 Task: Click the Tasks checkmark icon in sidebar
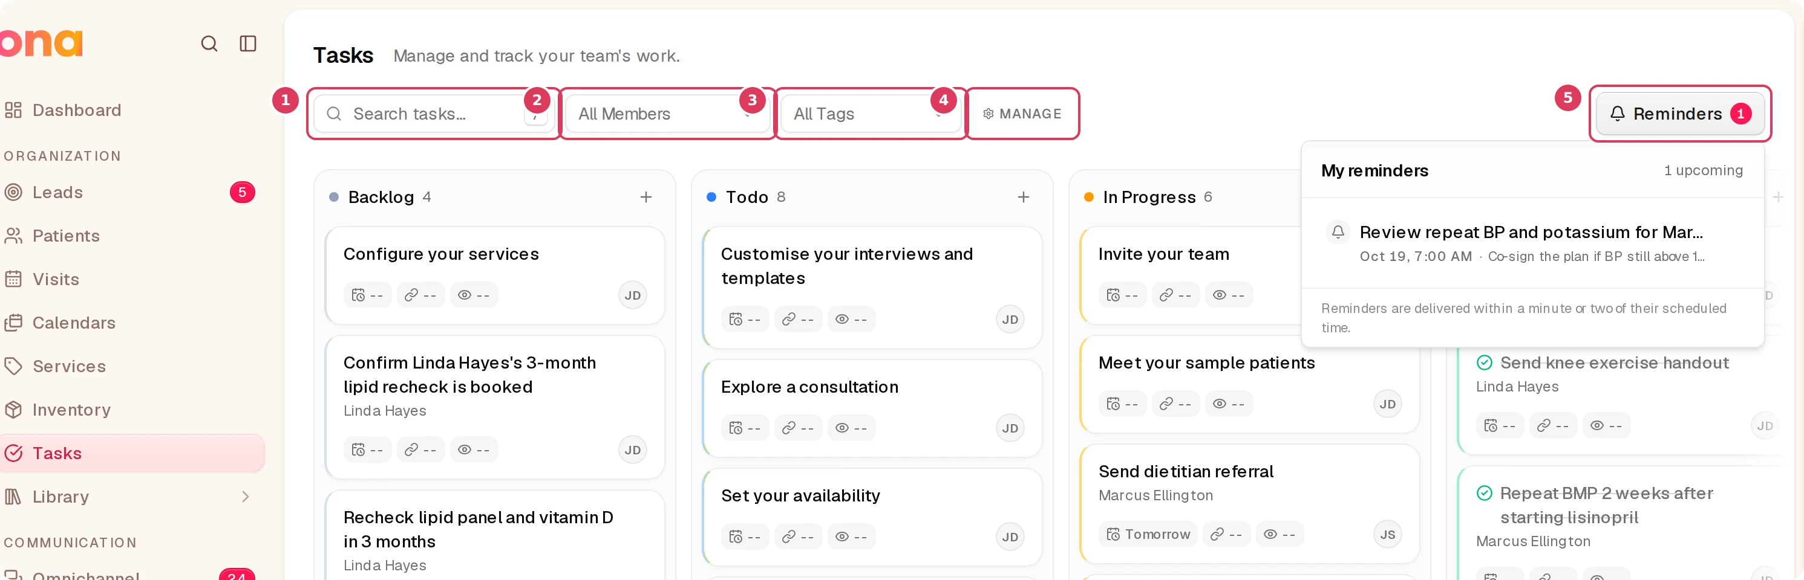[x=13, y=453]
